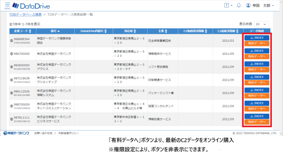Download INDEX for company 986700000
Screen dimensions: 283x155
point(257,51)
